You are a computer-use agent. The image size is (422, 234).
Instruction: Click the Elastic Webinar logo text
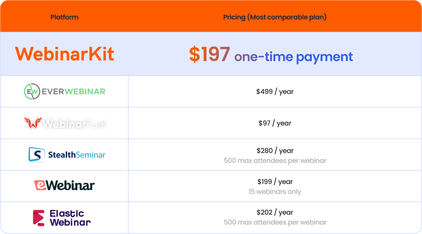70,217
